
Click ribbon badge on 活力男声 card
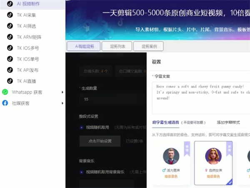coord(187,149)
